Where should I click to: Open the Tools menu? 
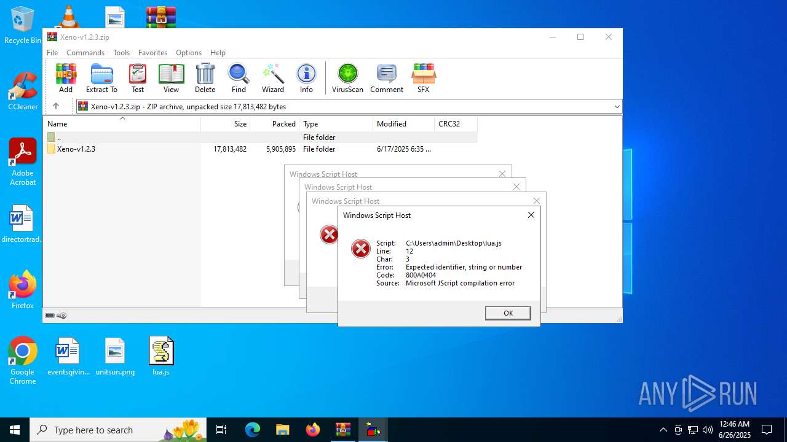tap(121, 53)
